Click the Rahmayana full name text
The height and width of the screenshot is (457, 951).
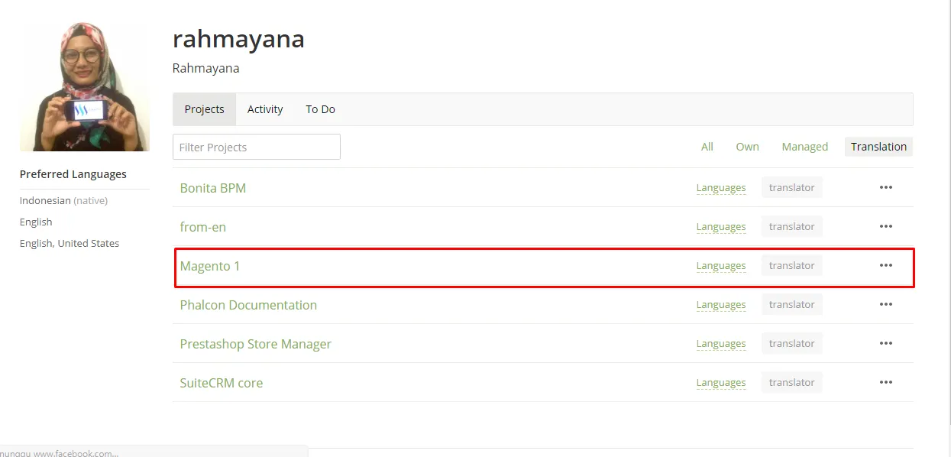point(205,68)
